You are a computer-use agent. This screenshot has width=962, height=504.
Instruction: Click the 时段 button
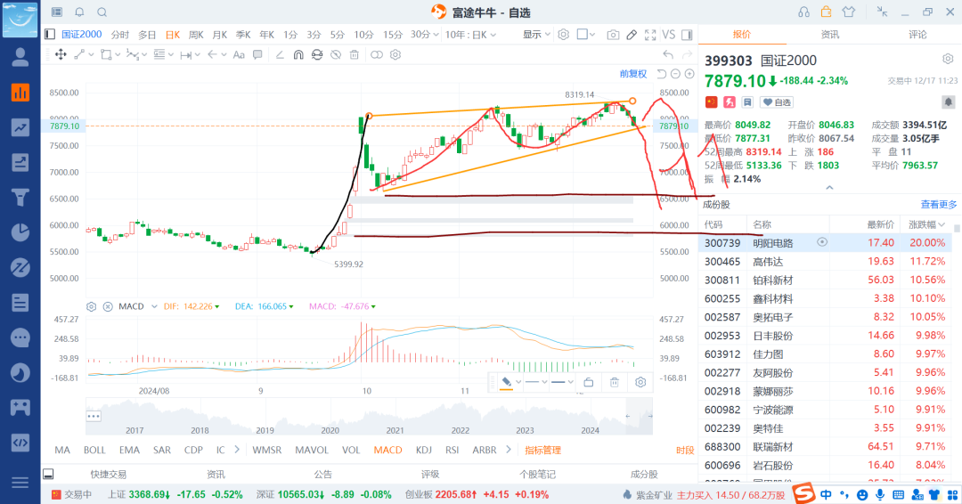coord(685,450)
